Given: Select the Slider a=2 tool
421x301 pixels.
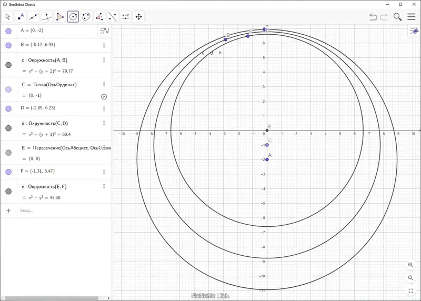Looking at the screenshot, I should click(x=126, y=17).
